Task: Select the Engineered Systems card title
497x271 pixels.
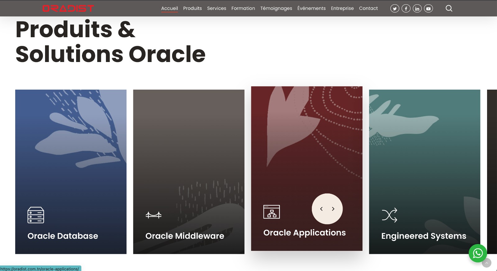Action: pos(423,236)
